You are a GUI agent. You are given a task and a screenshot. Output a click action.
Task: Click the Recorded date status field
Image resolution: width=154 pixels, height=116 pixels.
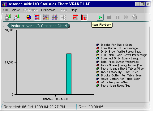[39, 107]
